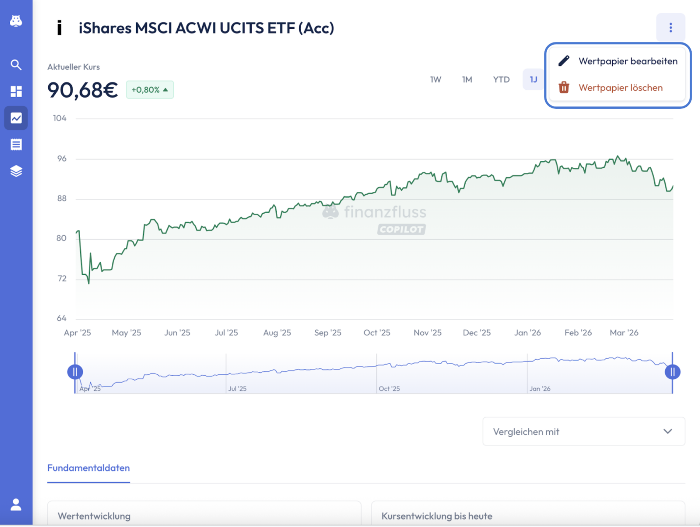Image resolution: width=700 pixels, height=527 pixels.
Task: Select the YTD time range
Action: coord(501,80)
